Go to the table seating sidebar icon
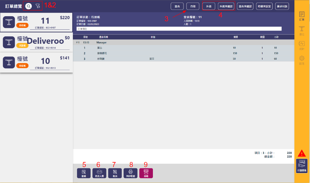310x183 pixels. [x=302, y=31]
